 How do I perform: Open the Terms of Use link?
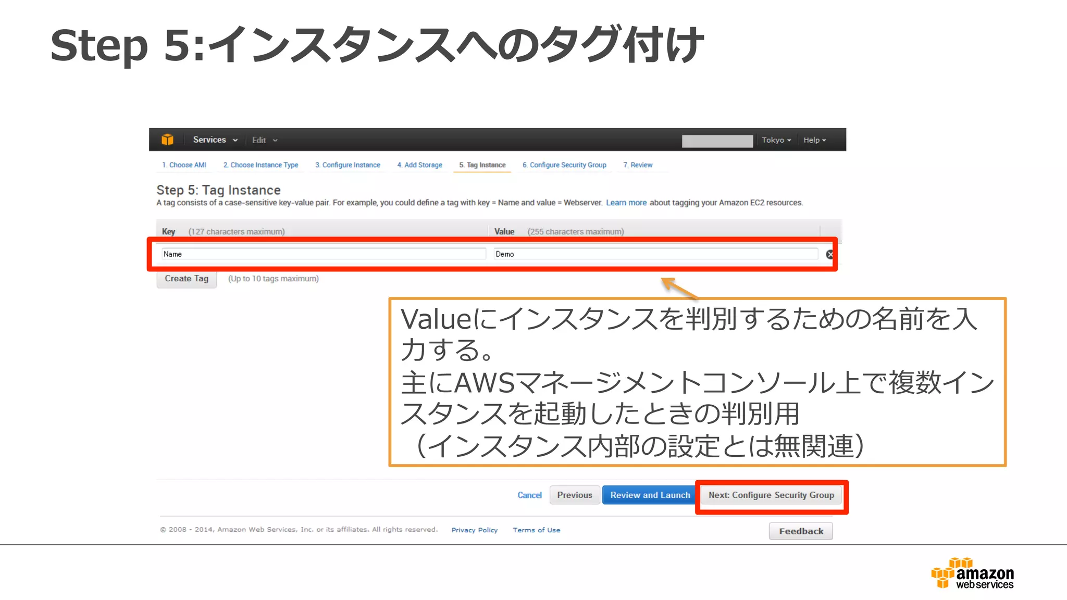tap(536, 530)
